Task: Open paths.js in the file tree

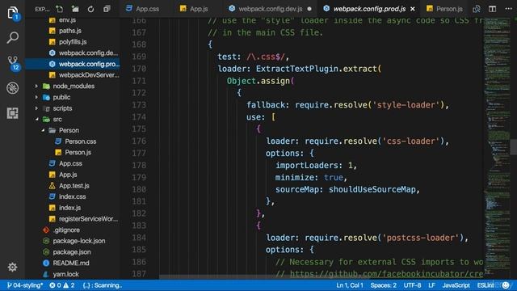Action: coord(70,31)
